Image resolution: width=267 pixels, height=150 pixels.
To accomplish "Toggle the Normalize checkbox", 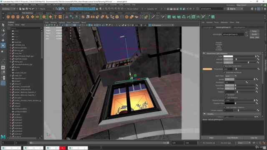I will 226,95.
